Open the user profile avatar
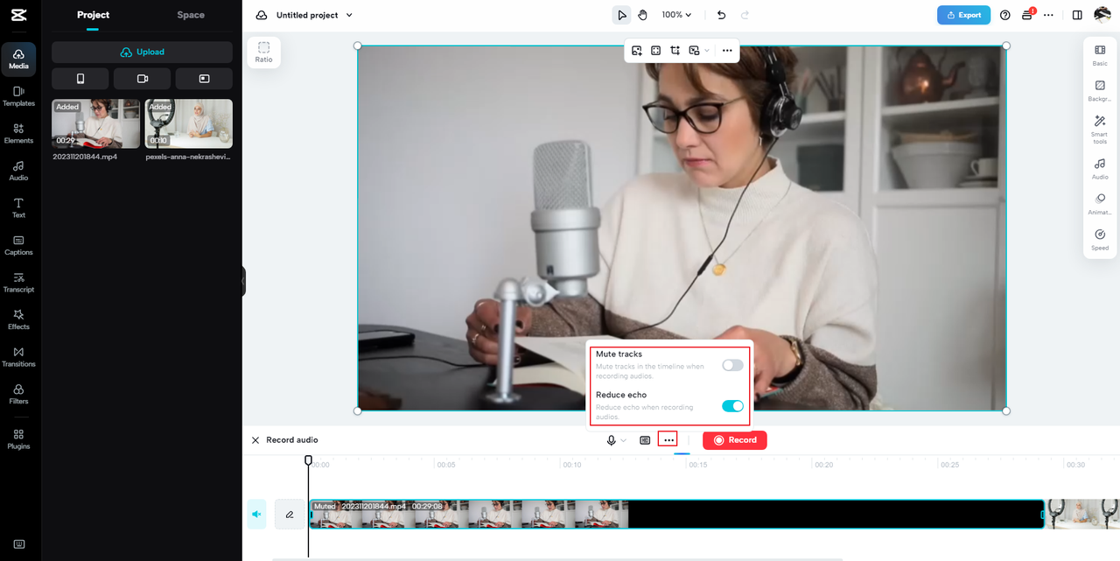The width and height of the screenshot is (1120, 561). (1102, 15)
